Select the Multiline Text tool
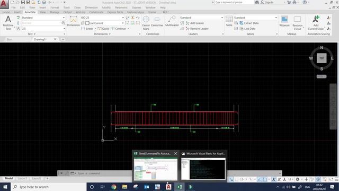 coord(8,22)
